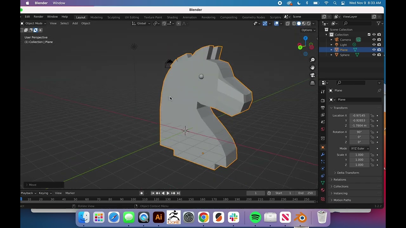406x228 pixels.
Task: Disable render camera icon for Plane
Action: coord(379,50)
